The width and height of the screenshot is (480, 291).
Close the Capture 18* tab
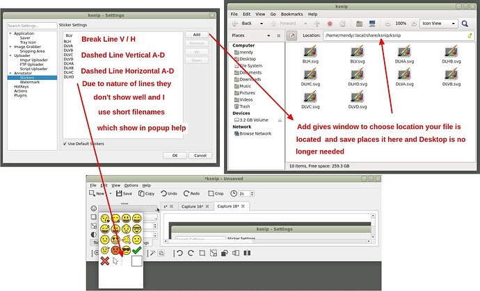coord(243,206)
